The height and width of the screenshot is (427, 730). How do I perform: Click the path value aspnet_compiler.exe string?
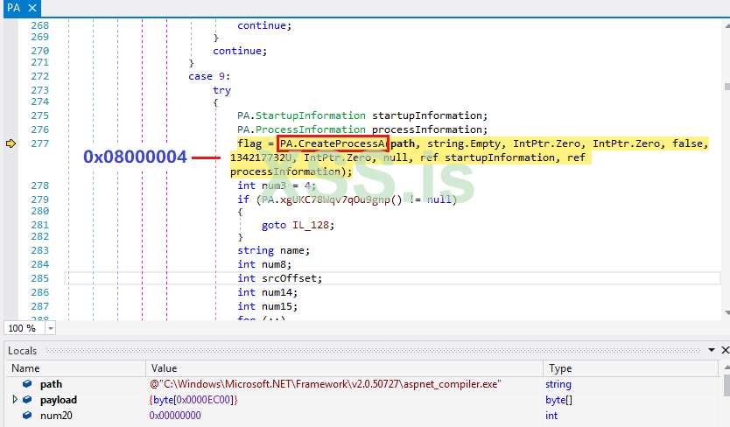point(325,384)
